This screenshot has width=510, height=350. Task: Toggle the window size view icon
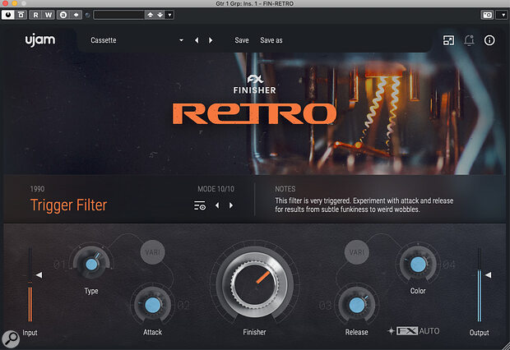tap(448, 40)
